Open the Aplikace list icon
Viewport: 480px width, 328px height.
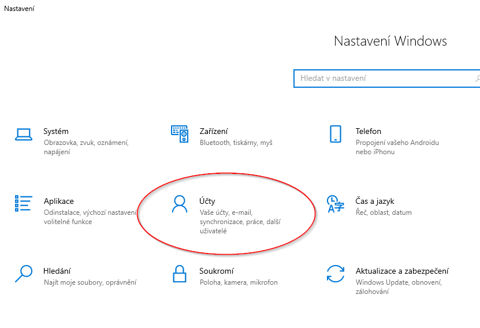24,203
